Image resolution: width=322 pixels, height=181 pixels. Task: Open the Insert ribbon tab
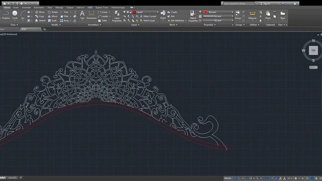16,8
